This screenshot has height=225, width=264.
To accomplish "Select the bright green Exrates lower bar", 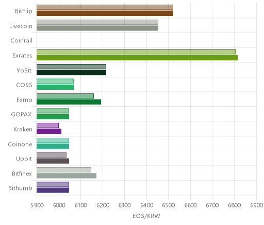I will click(x=137, y=58).
